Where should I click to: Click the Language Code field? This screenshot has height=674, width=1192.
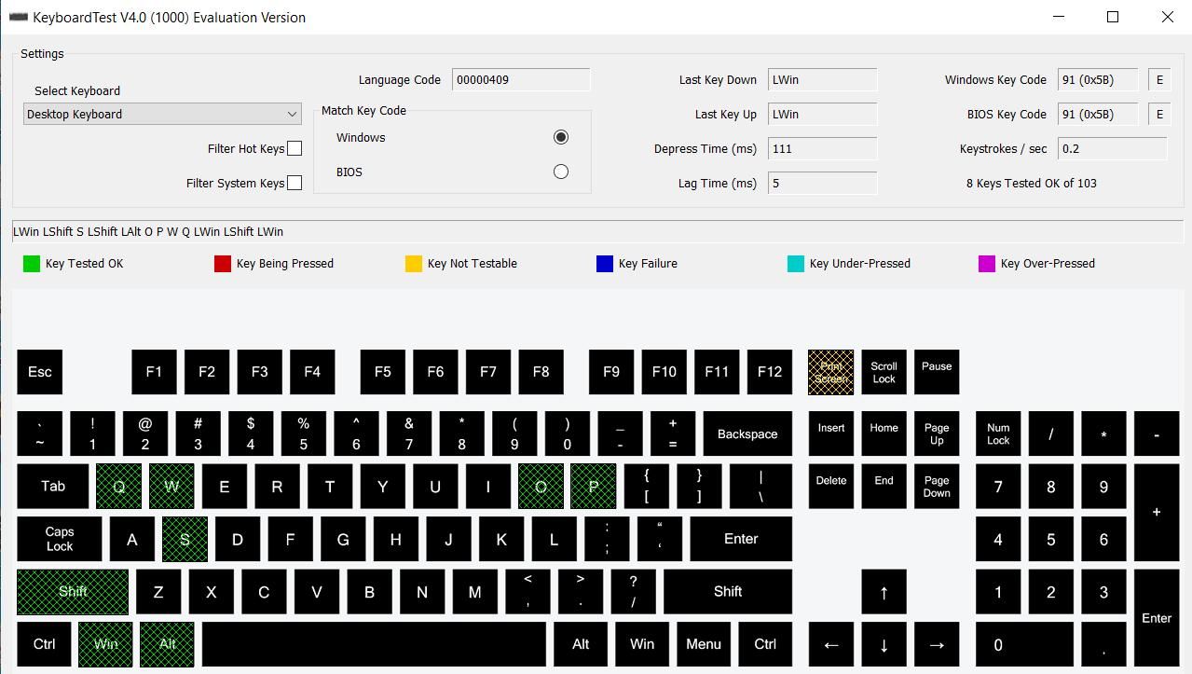(520, 80)
